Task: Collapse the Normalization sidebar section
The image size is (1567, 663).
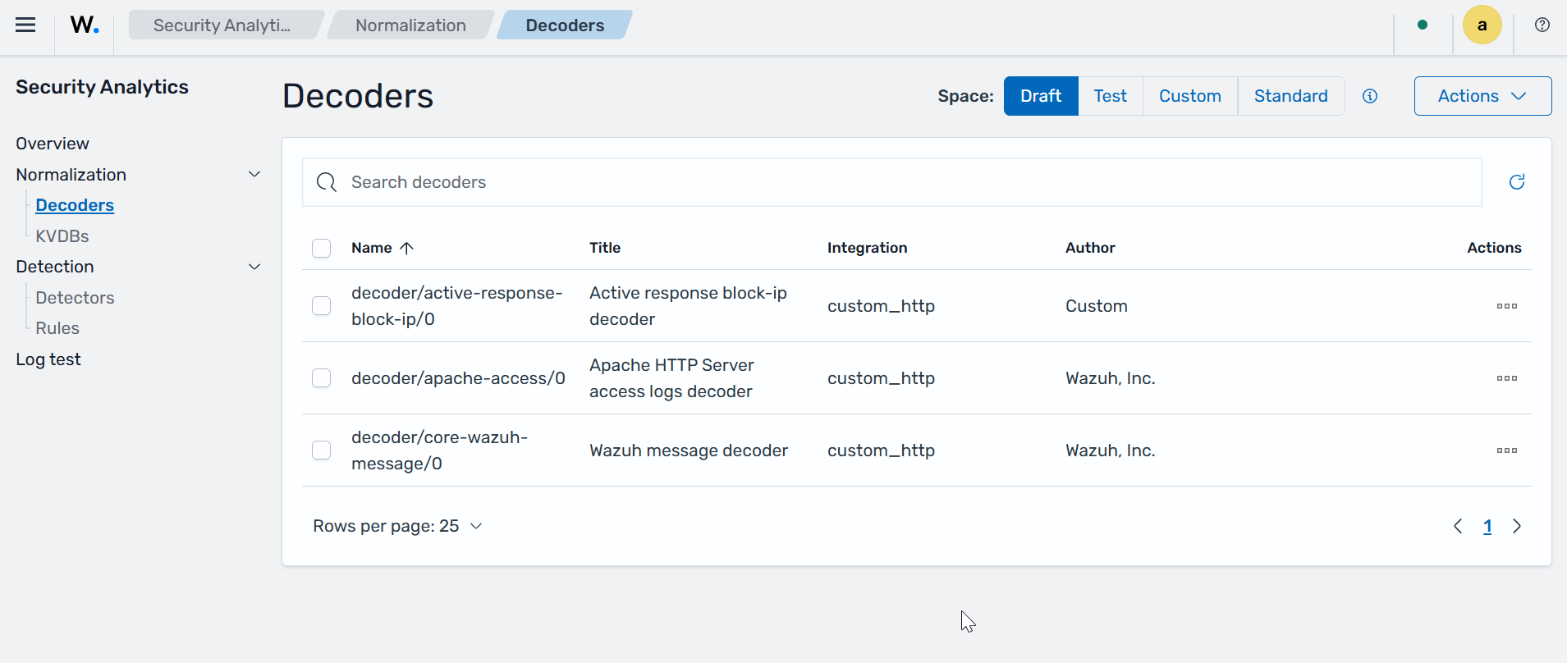Action: (254, 175)
